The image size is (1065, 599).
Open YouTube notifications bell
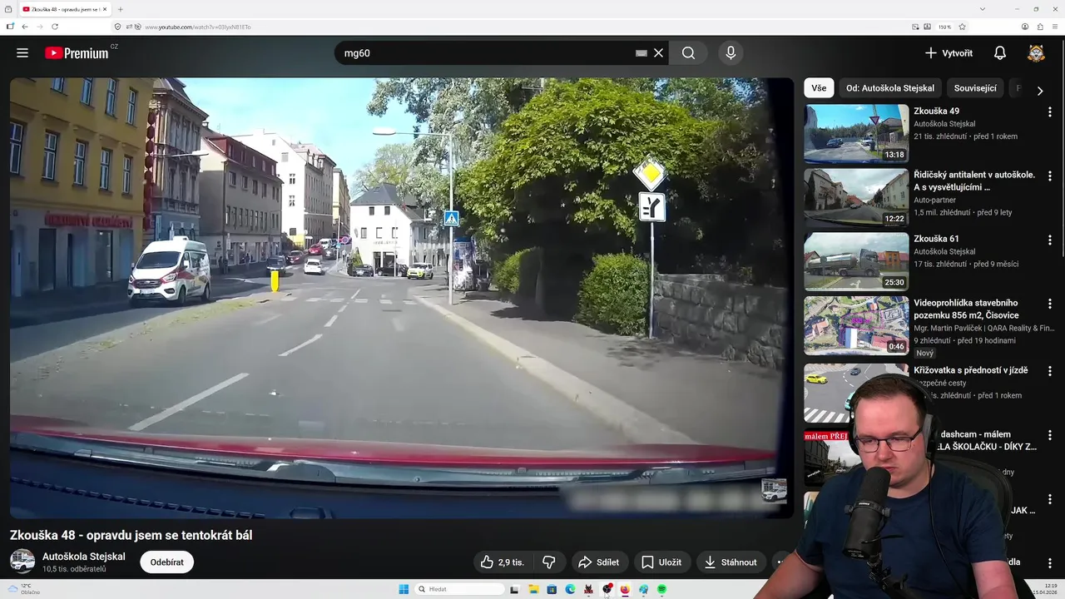pyautogui.click(x=1000, y=52)
